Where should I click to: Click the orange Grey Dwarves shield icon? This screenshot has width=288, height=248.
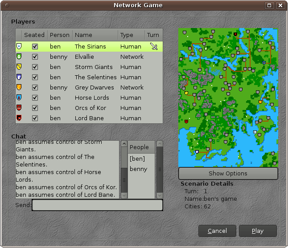click(x=19, y=87)
